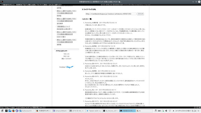
Task: Click the title bar drop-down arrow
Action: [193, 2]
